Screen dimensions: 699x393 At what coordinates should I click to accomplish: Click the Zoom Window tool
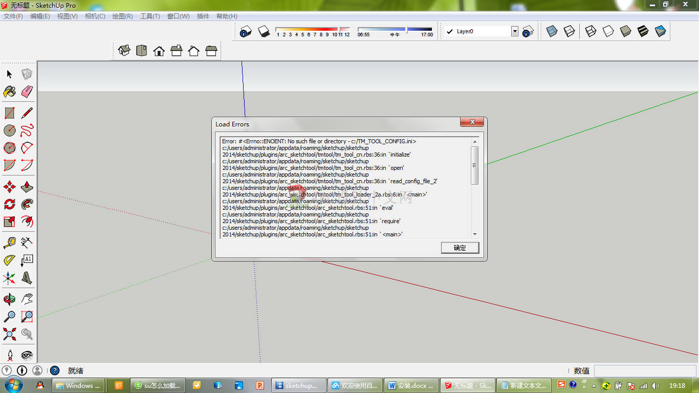click(x=27, y=316)
